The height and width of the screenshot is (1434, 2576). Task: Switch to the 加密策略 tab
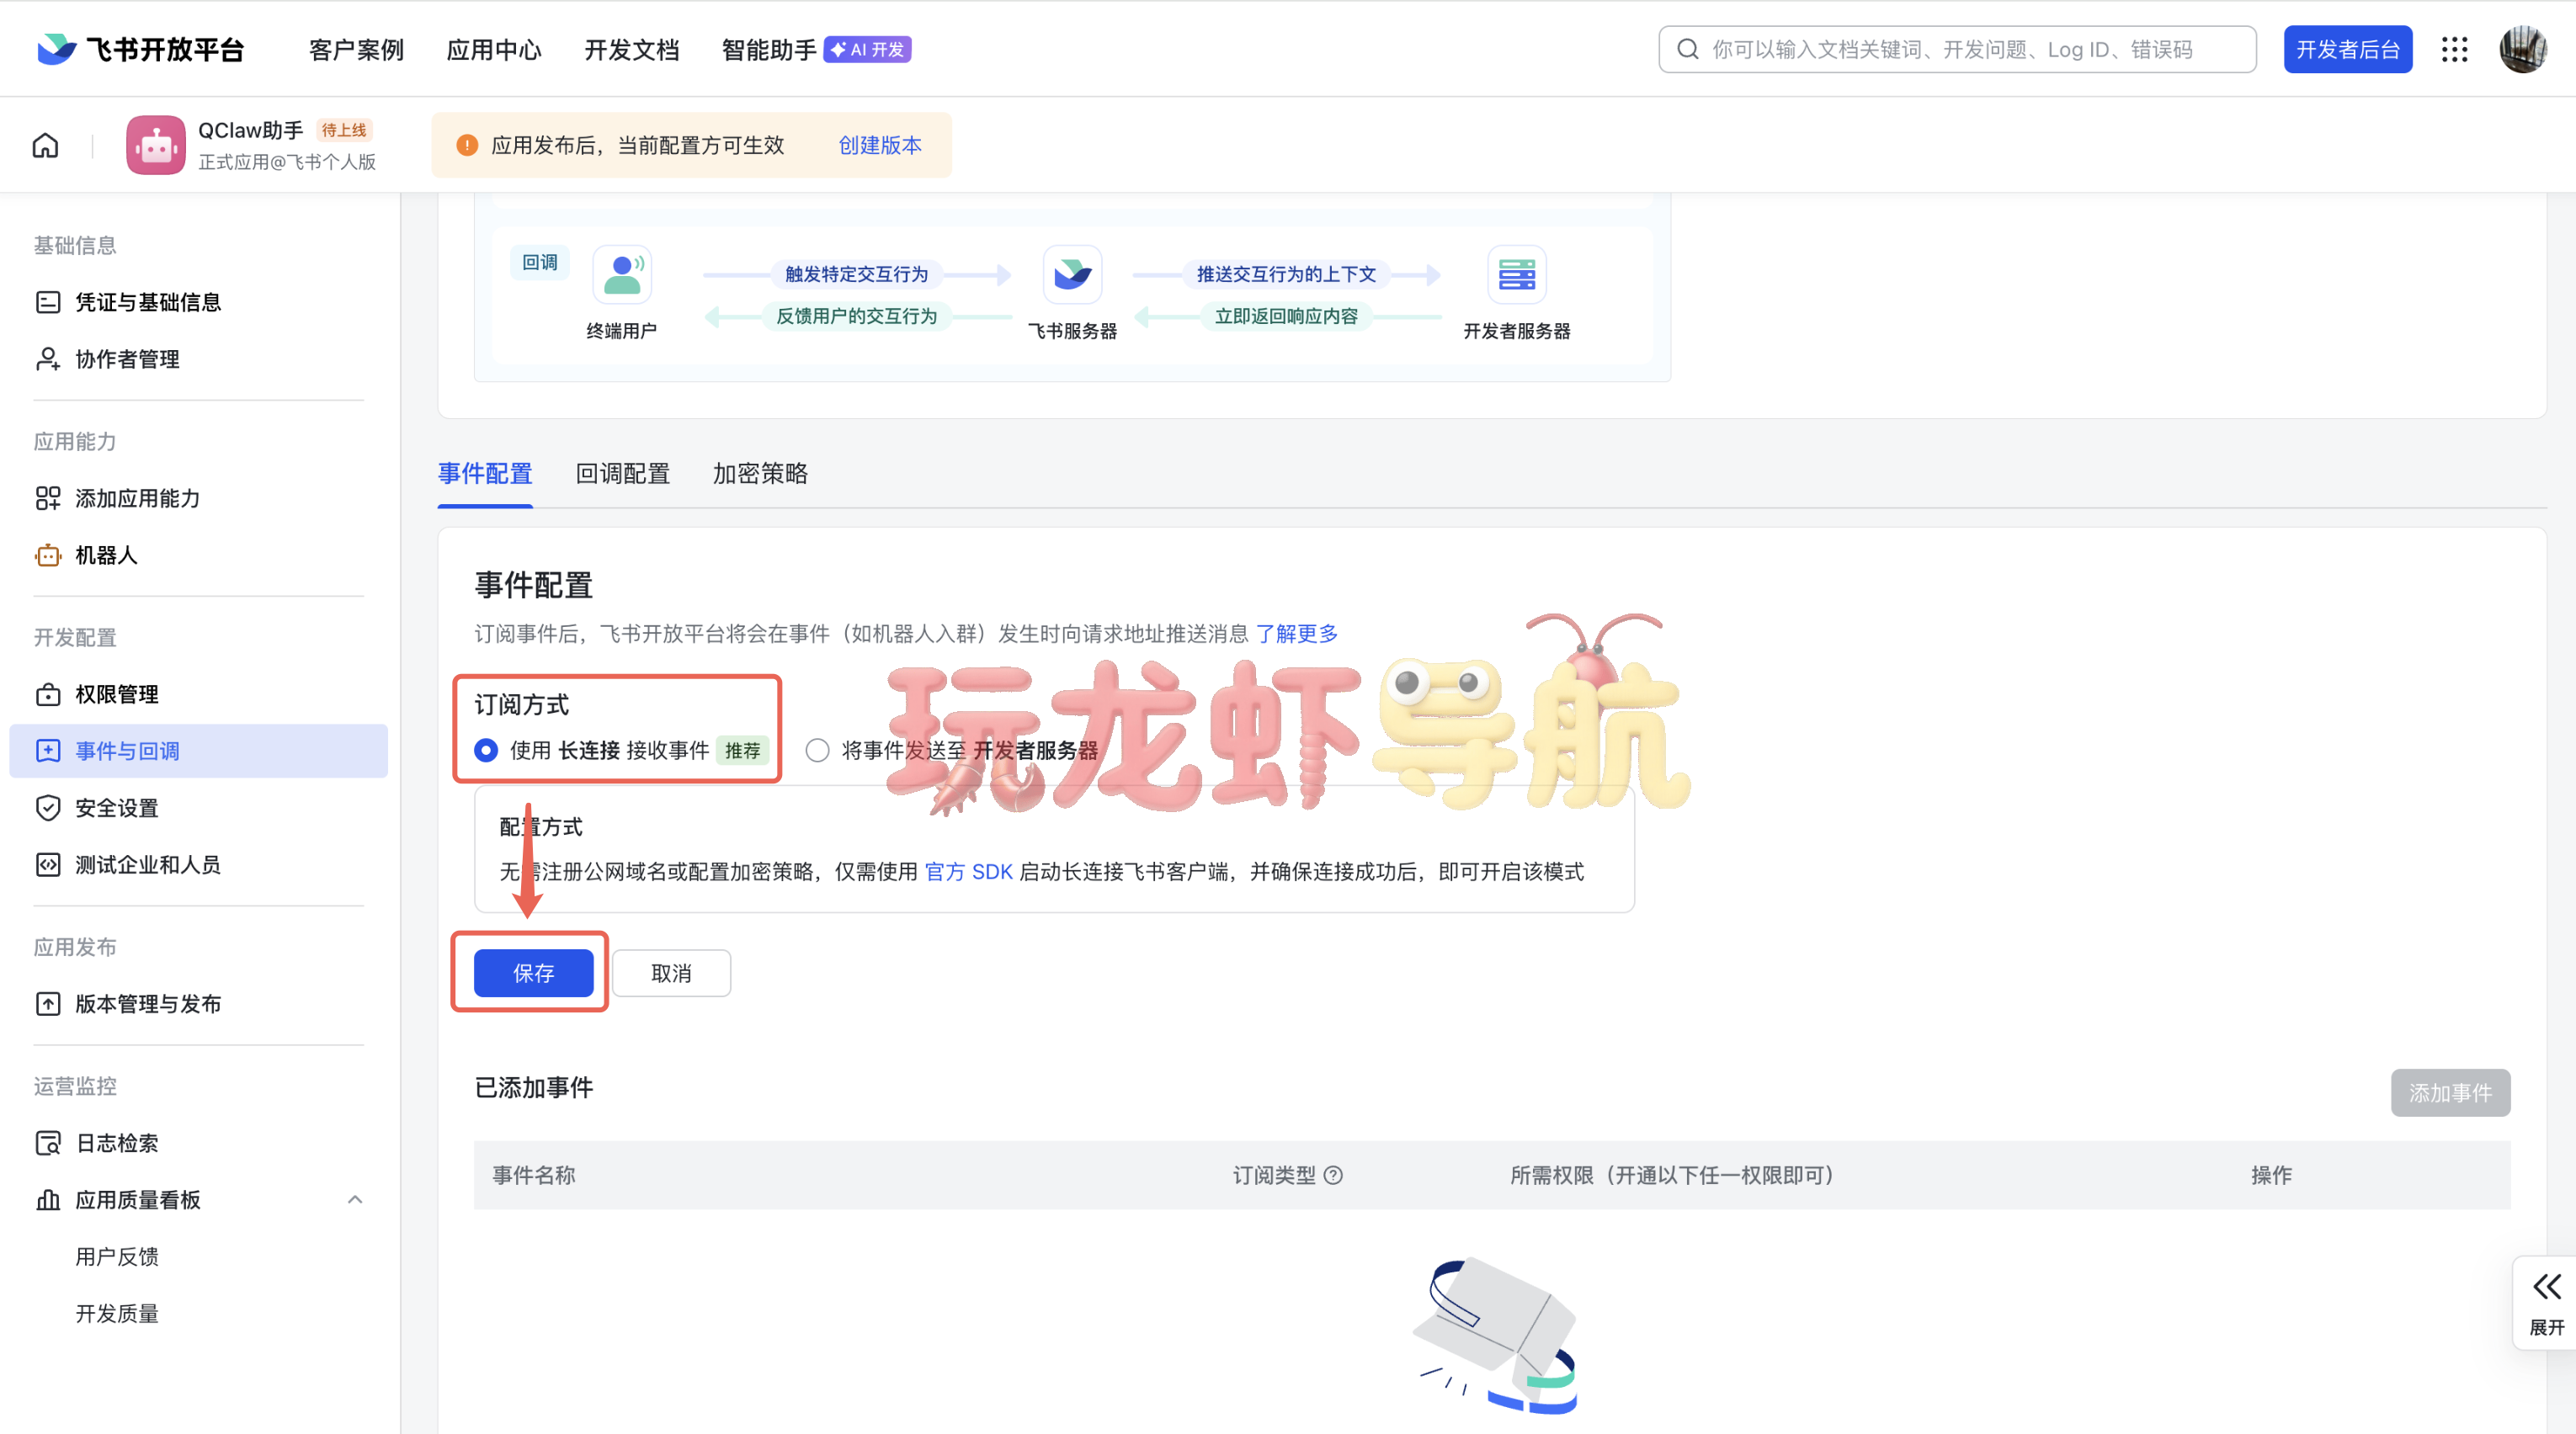[x=761, y=474]
